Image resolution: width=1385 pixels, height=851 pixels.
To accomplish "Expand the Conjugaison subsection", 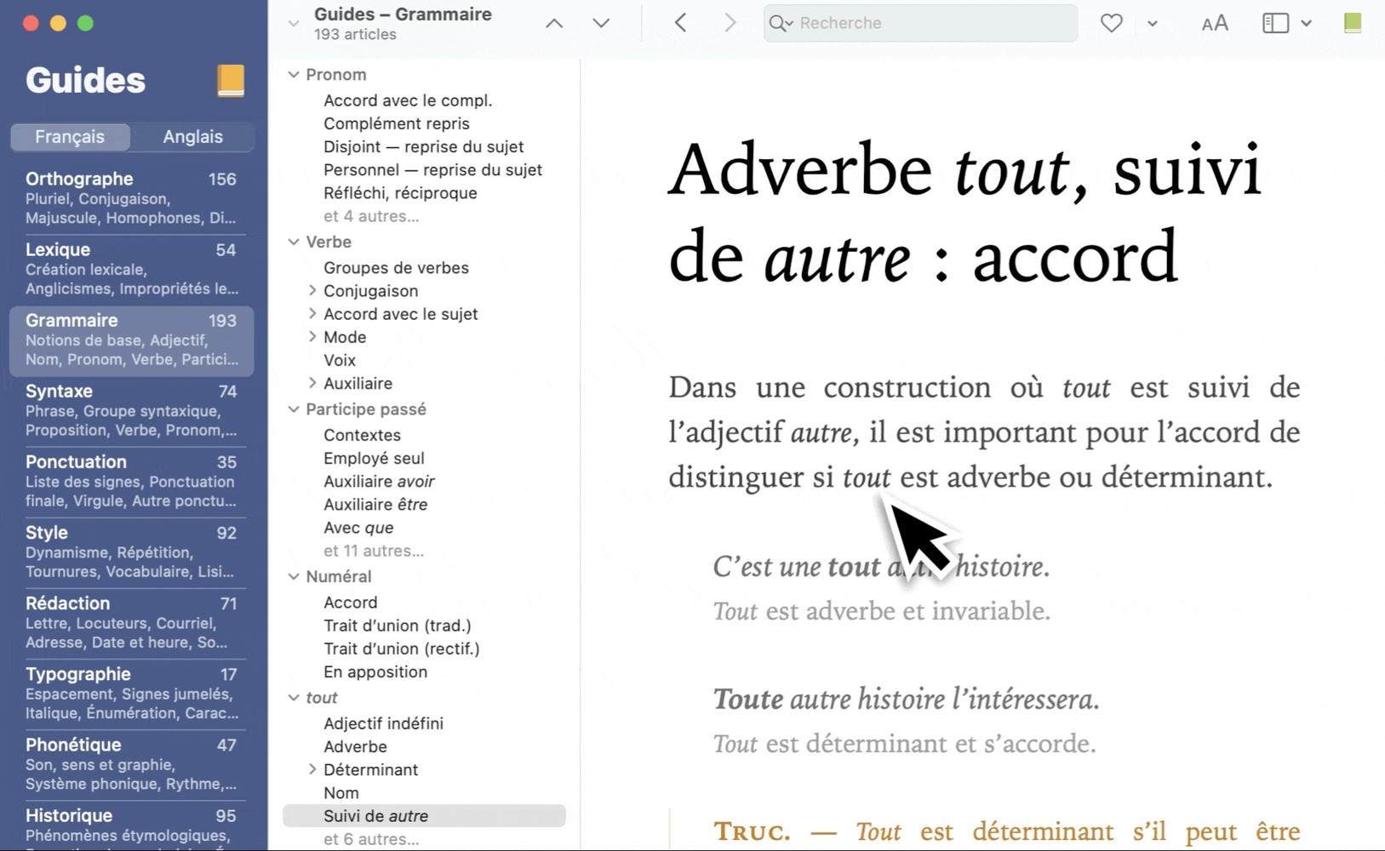I will [x=312, y=291].
